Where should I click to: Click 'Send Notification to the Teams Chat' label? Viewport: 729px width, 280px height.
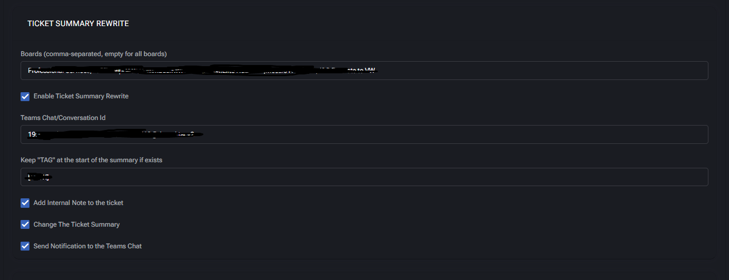pyautogui.click(x=87, y=246)
